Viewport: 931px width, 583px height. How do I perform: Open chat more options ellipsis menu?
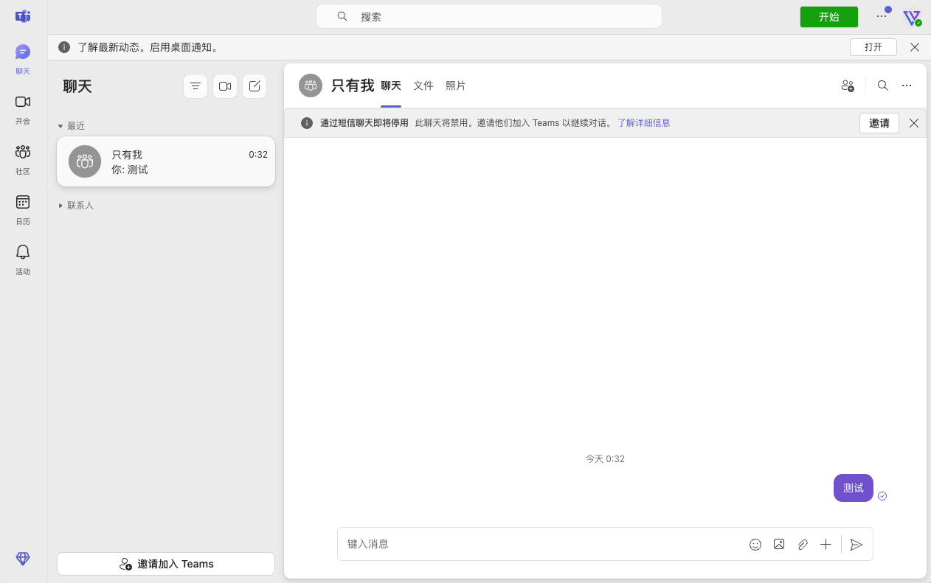click(x=907, y=85)
